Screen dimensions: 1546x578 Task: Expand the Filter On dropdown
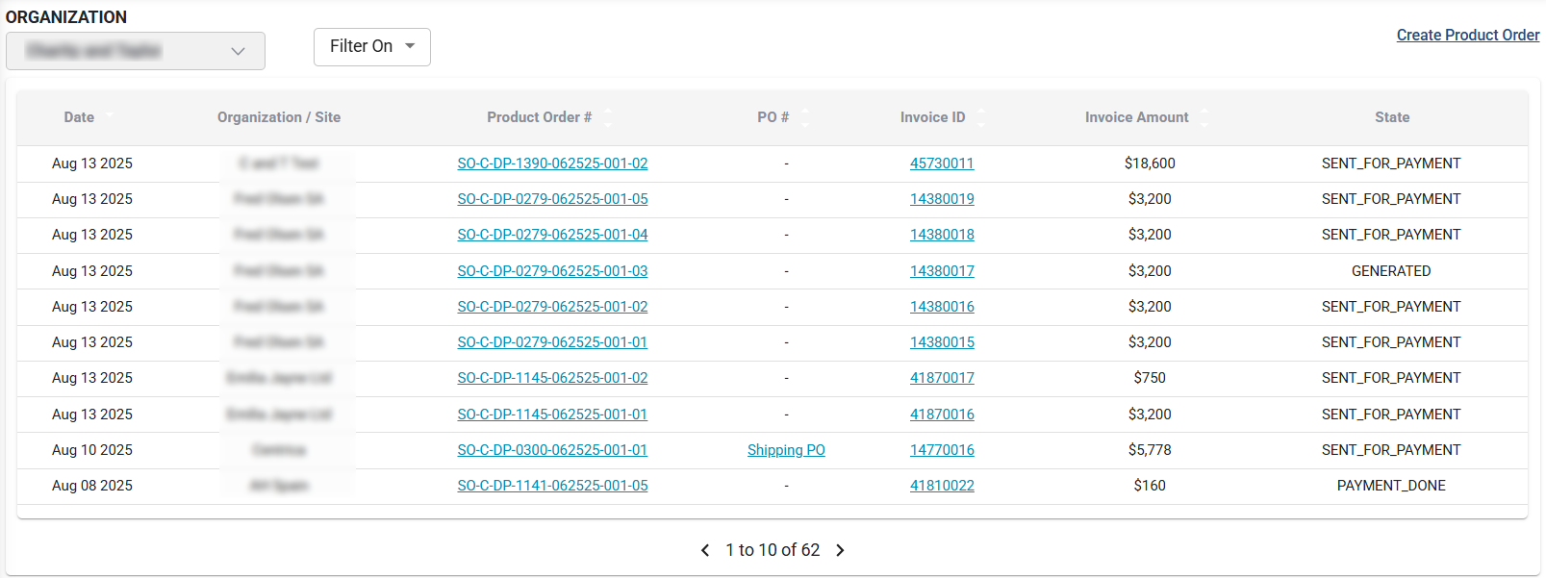tap(371, 46)
